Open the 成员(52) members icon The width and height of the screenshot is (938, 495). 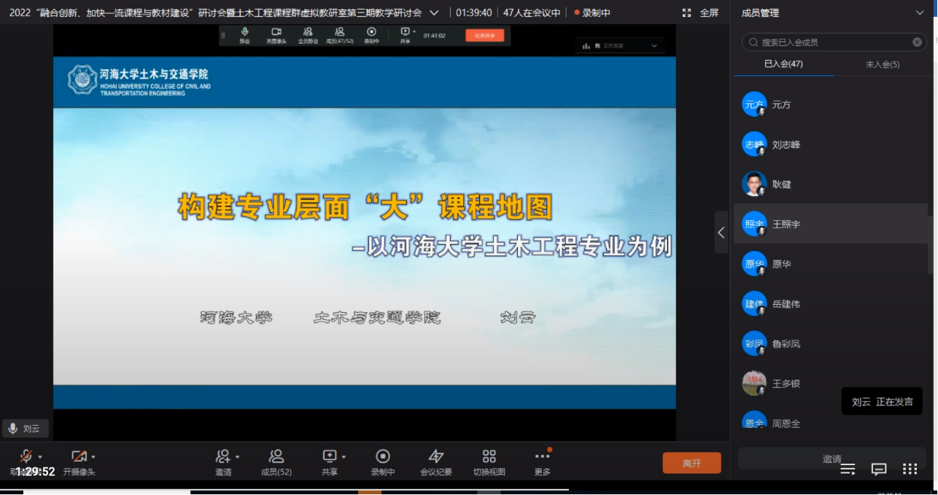(276, 457)
